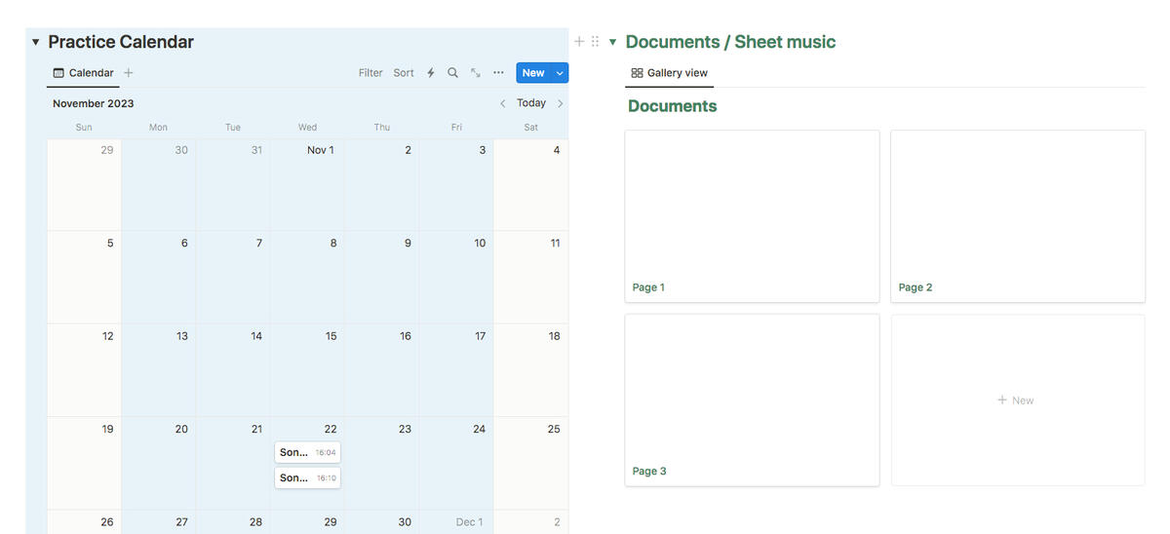
Task: Open the Page 2 gallery card
Action: (x=1018, y=216)
